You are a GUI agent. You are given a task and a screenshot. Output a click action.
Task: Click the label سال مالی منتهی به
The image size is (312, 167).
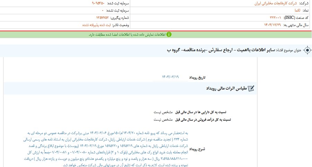[x=296, y=25]
